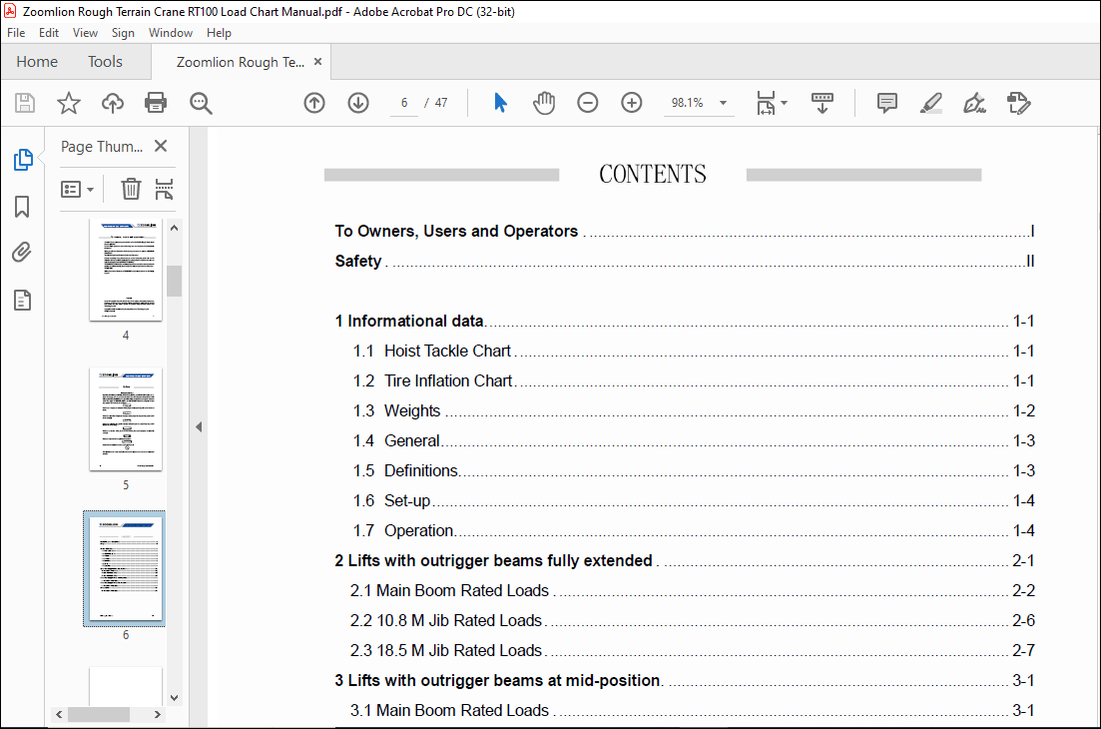Viewport: 1101px width, 729px height.
Task: Open the thumbnail options dropdown
Action: (x=78, y=188)
